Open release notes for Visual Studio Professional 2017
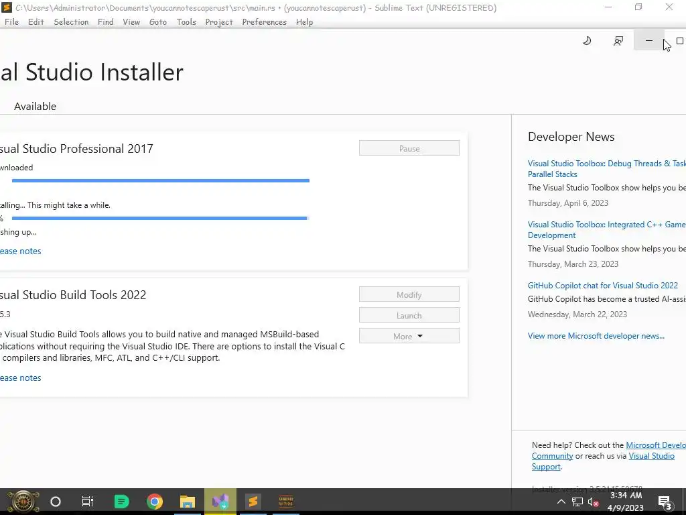 [x=20, y=251]
